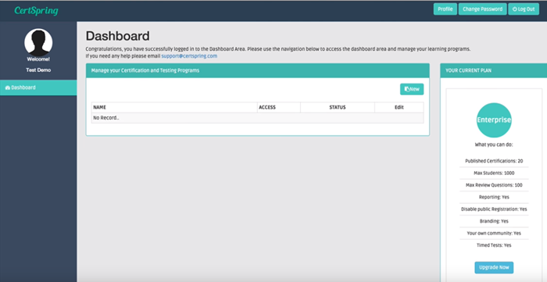This screenshot has height=282, width=547.
Task: Click the YOUR CURRENT PLAN header
Action: coord(494,70)
